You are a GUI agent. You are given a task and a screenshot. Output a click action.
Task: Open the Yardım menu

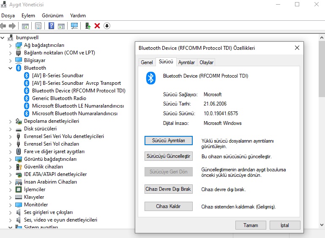pos(78,16)
